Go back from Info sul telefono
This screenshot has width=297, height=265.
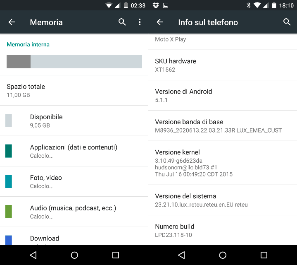160,22
